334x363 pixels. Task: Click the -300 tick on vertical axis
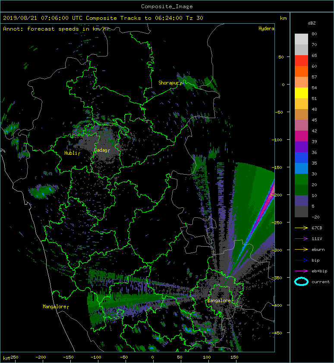pos(277,250)
